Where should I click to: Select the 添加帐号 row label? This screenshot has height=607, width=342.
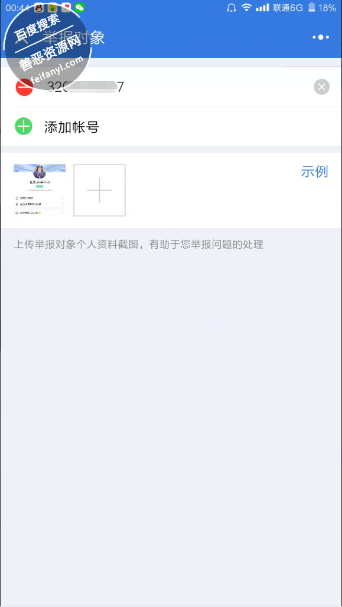72,127
